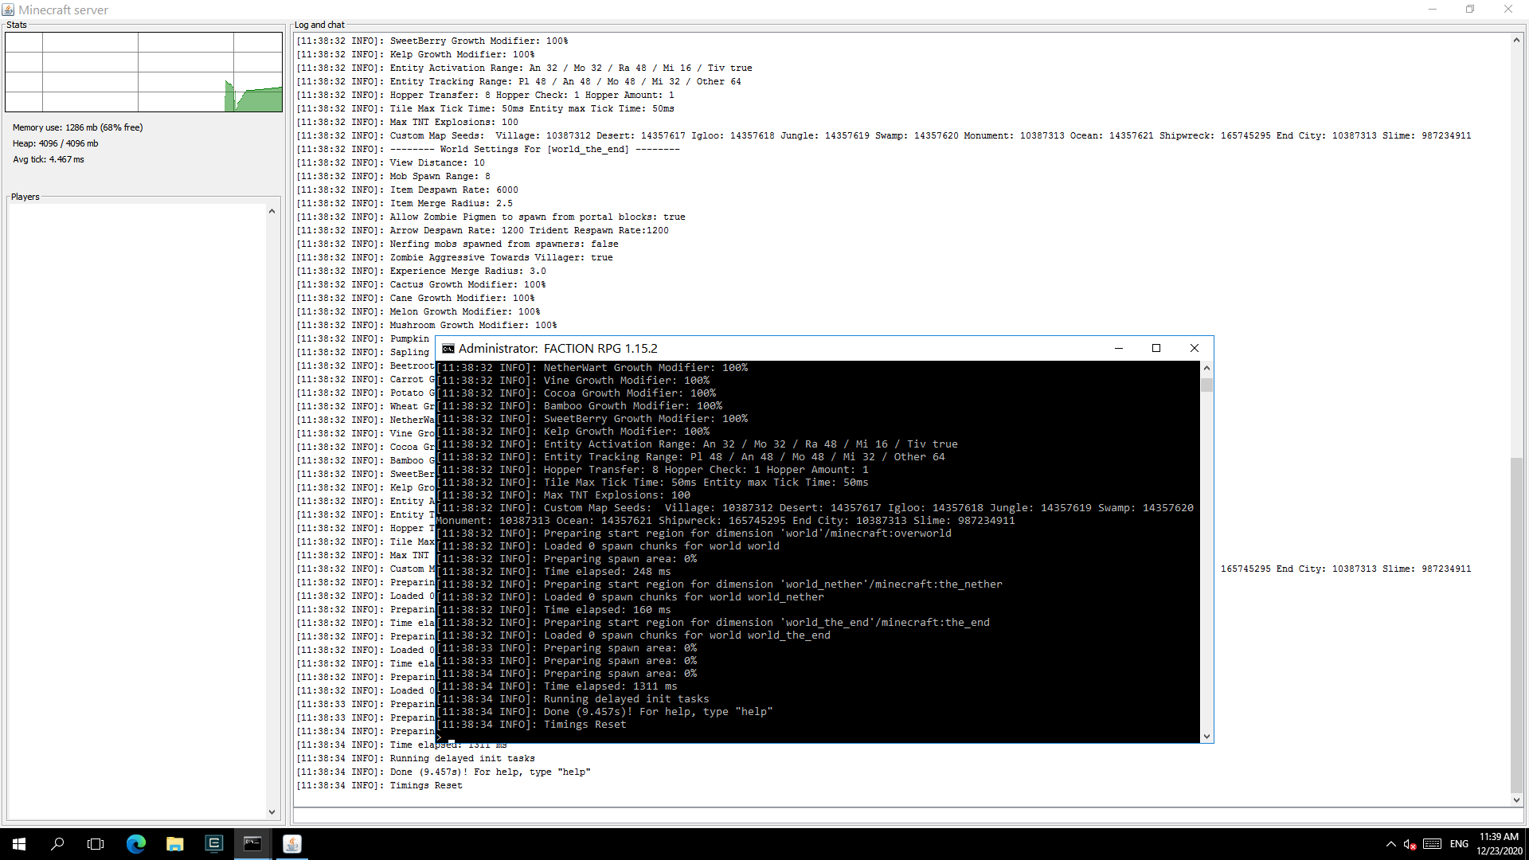
Task: Switch to the Command Prompt taskbar app
Action: [x=252, y=844]
